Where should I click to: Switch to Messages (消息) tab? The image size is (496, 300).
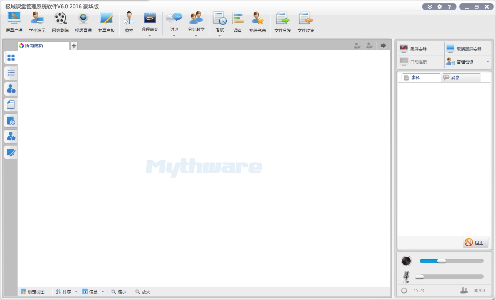click(x=461, y=78)
